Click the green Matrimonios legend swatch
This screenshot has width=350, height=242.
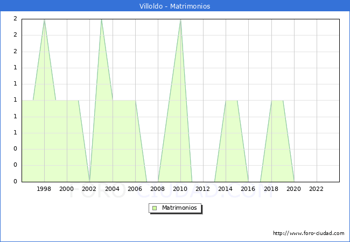pos(155,208)
